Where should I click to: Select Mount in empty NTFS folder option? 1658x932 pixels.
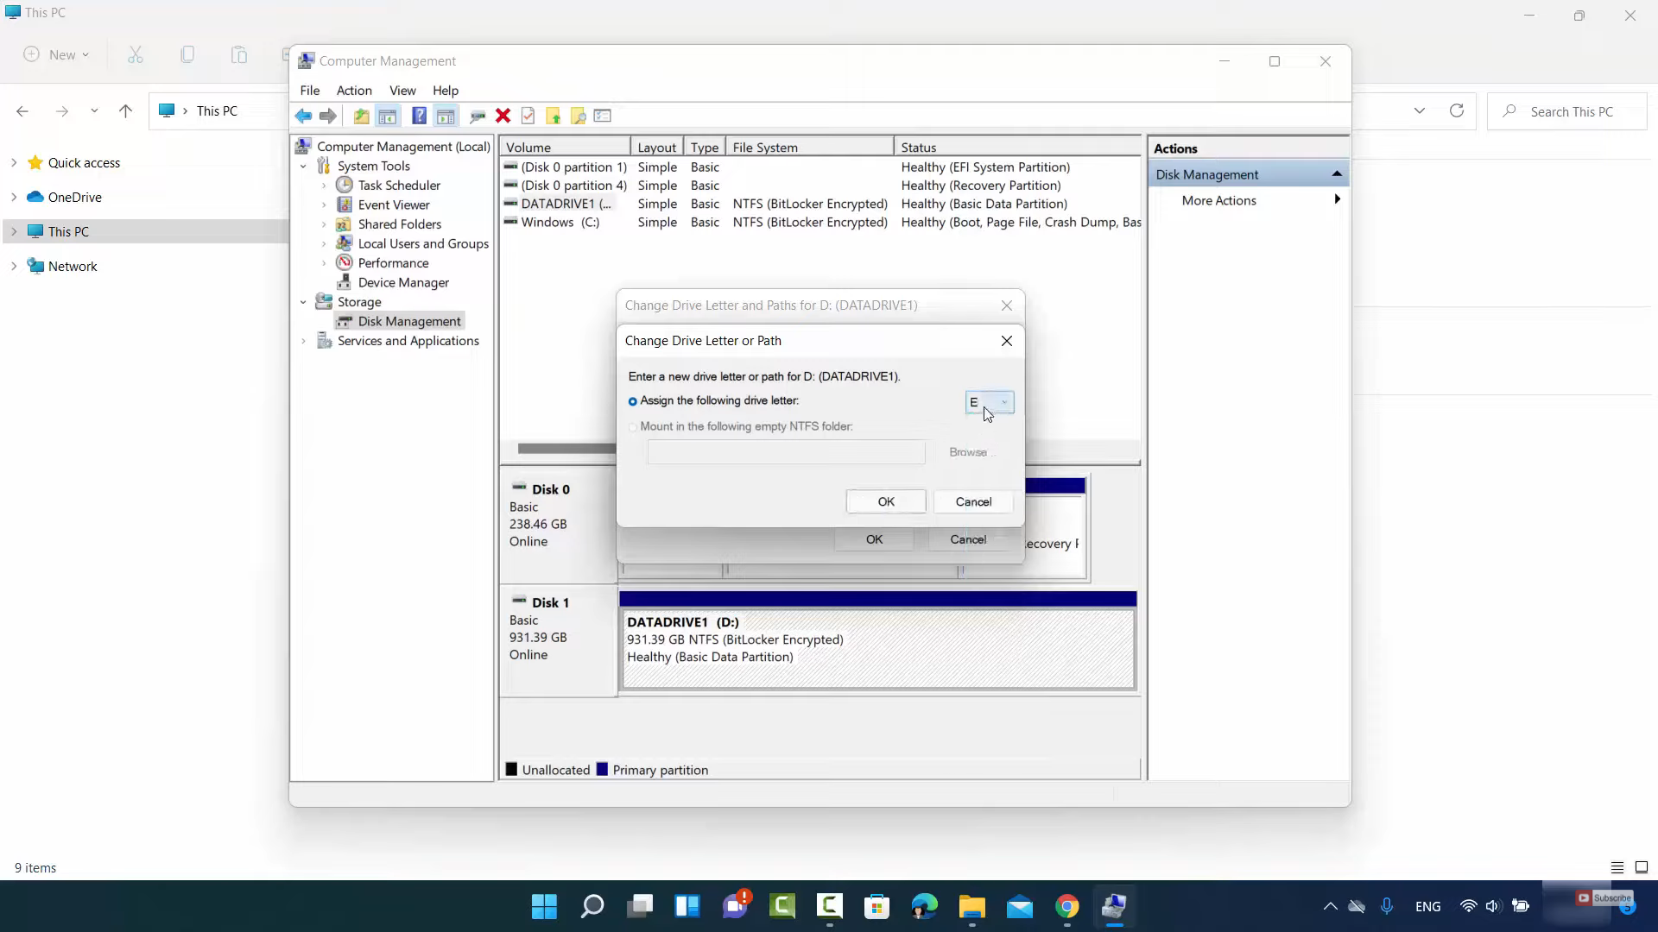[633, 427]
